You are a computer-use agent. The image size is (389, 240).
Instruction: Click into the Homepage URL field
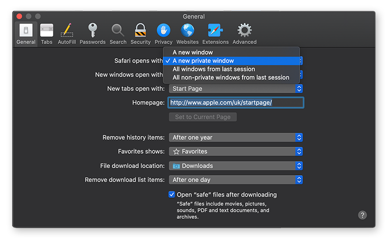pyautogui.click(x=236, y=103)
